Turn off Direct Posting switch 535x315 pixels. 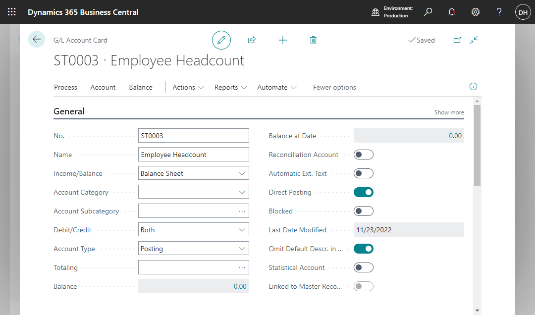(364, 192)
